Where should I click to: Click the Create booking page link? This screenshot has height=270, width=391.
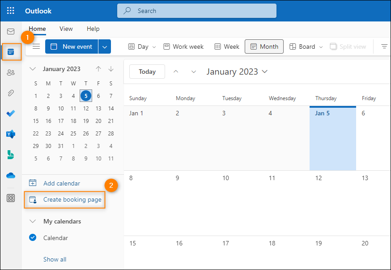(72, 199)
